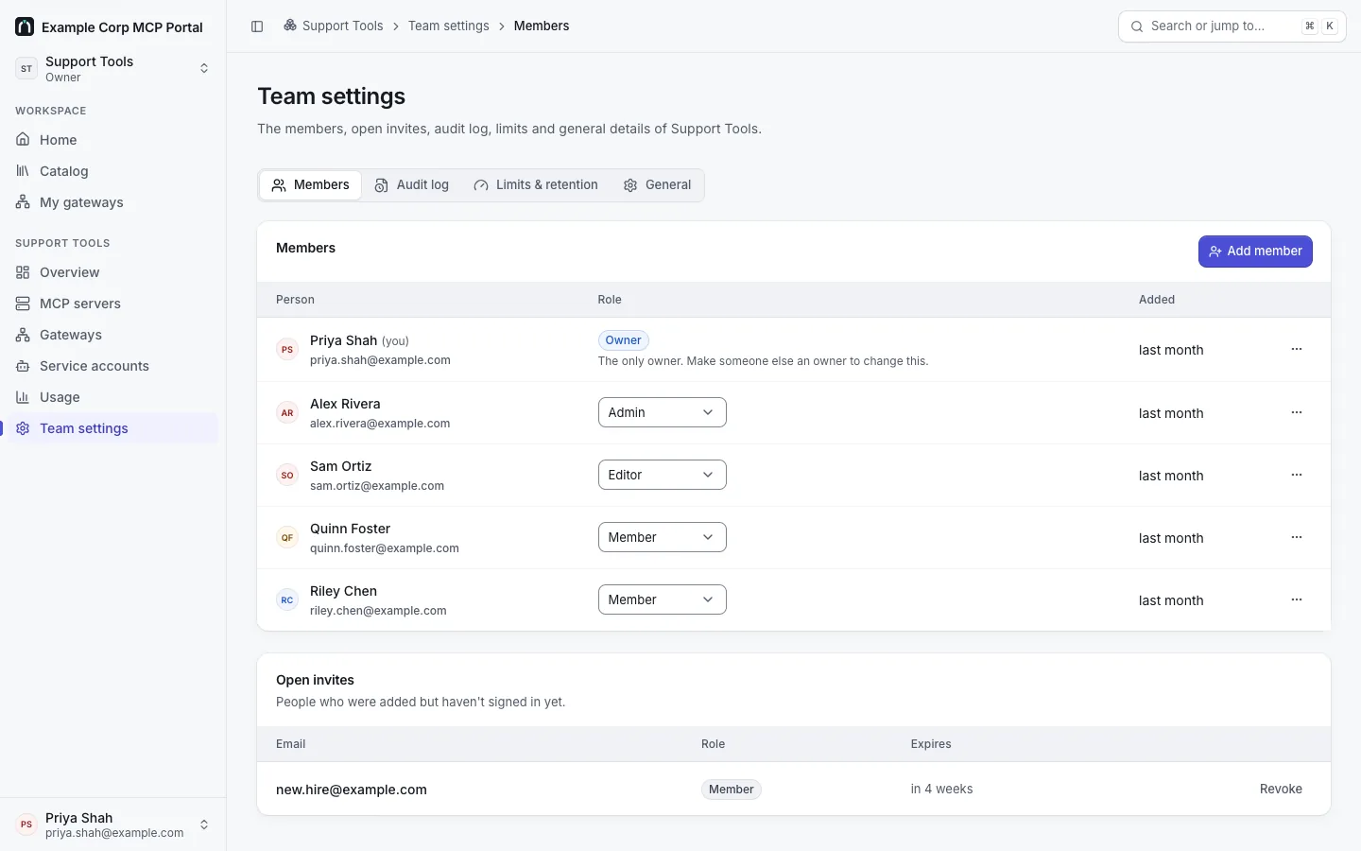
Task: Revoke the new.hire@example.com invite
Action: pos(1281,789)
